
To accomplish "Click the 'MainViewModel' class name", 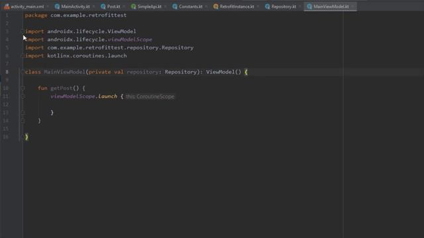I will coord(65,72).
